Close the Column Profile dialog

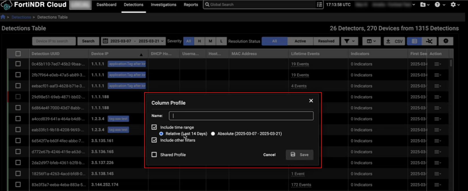pos(311,101)
